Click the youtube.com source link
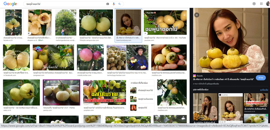 (149, 40)
